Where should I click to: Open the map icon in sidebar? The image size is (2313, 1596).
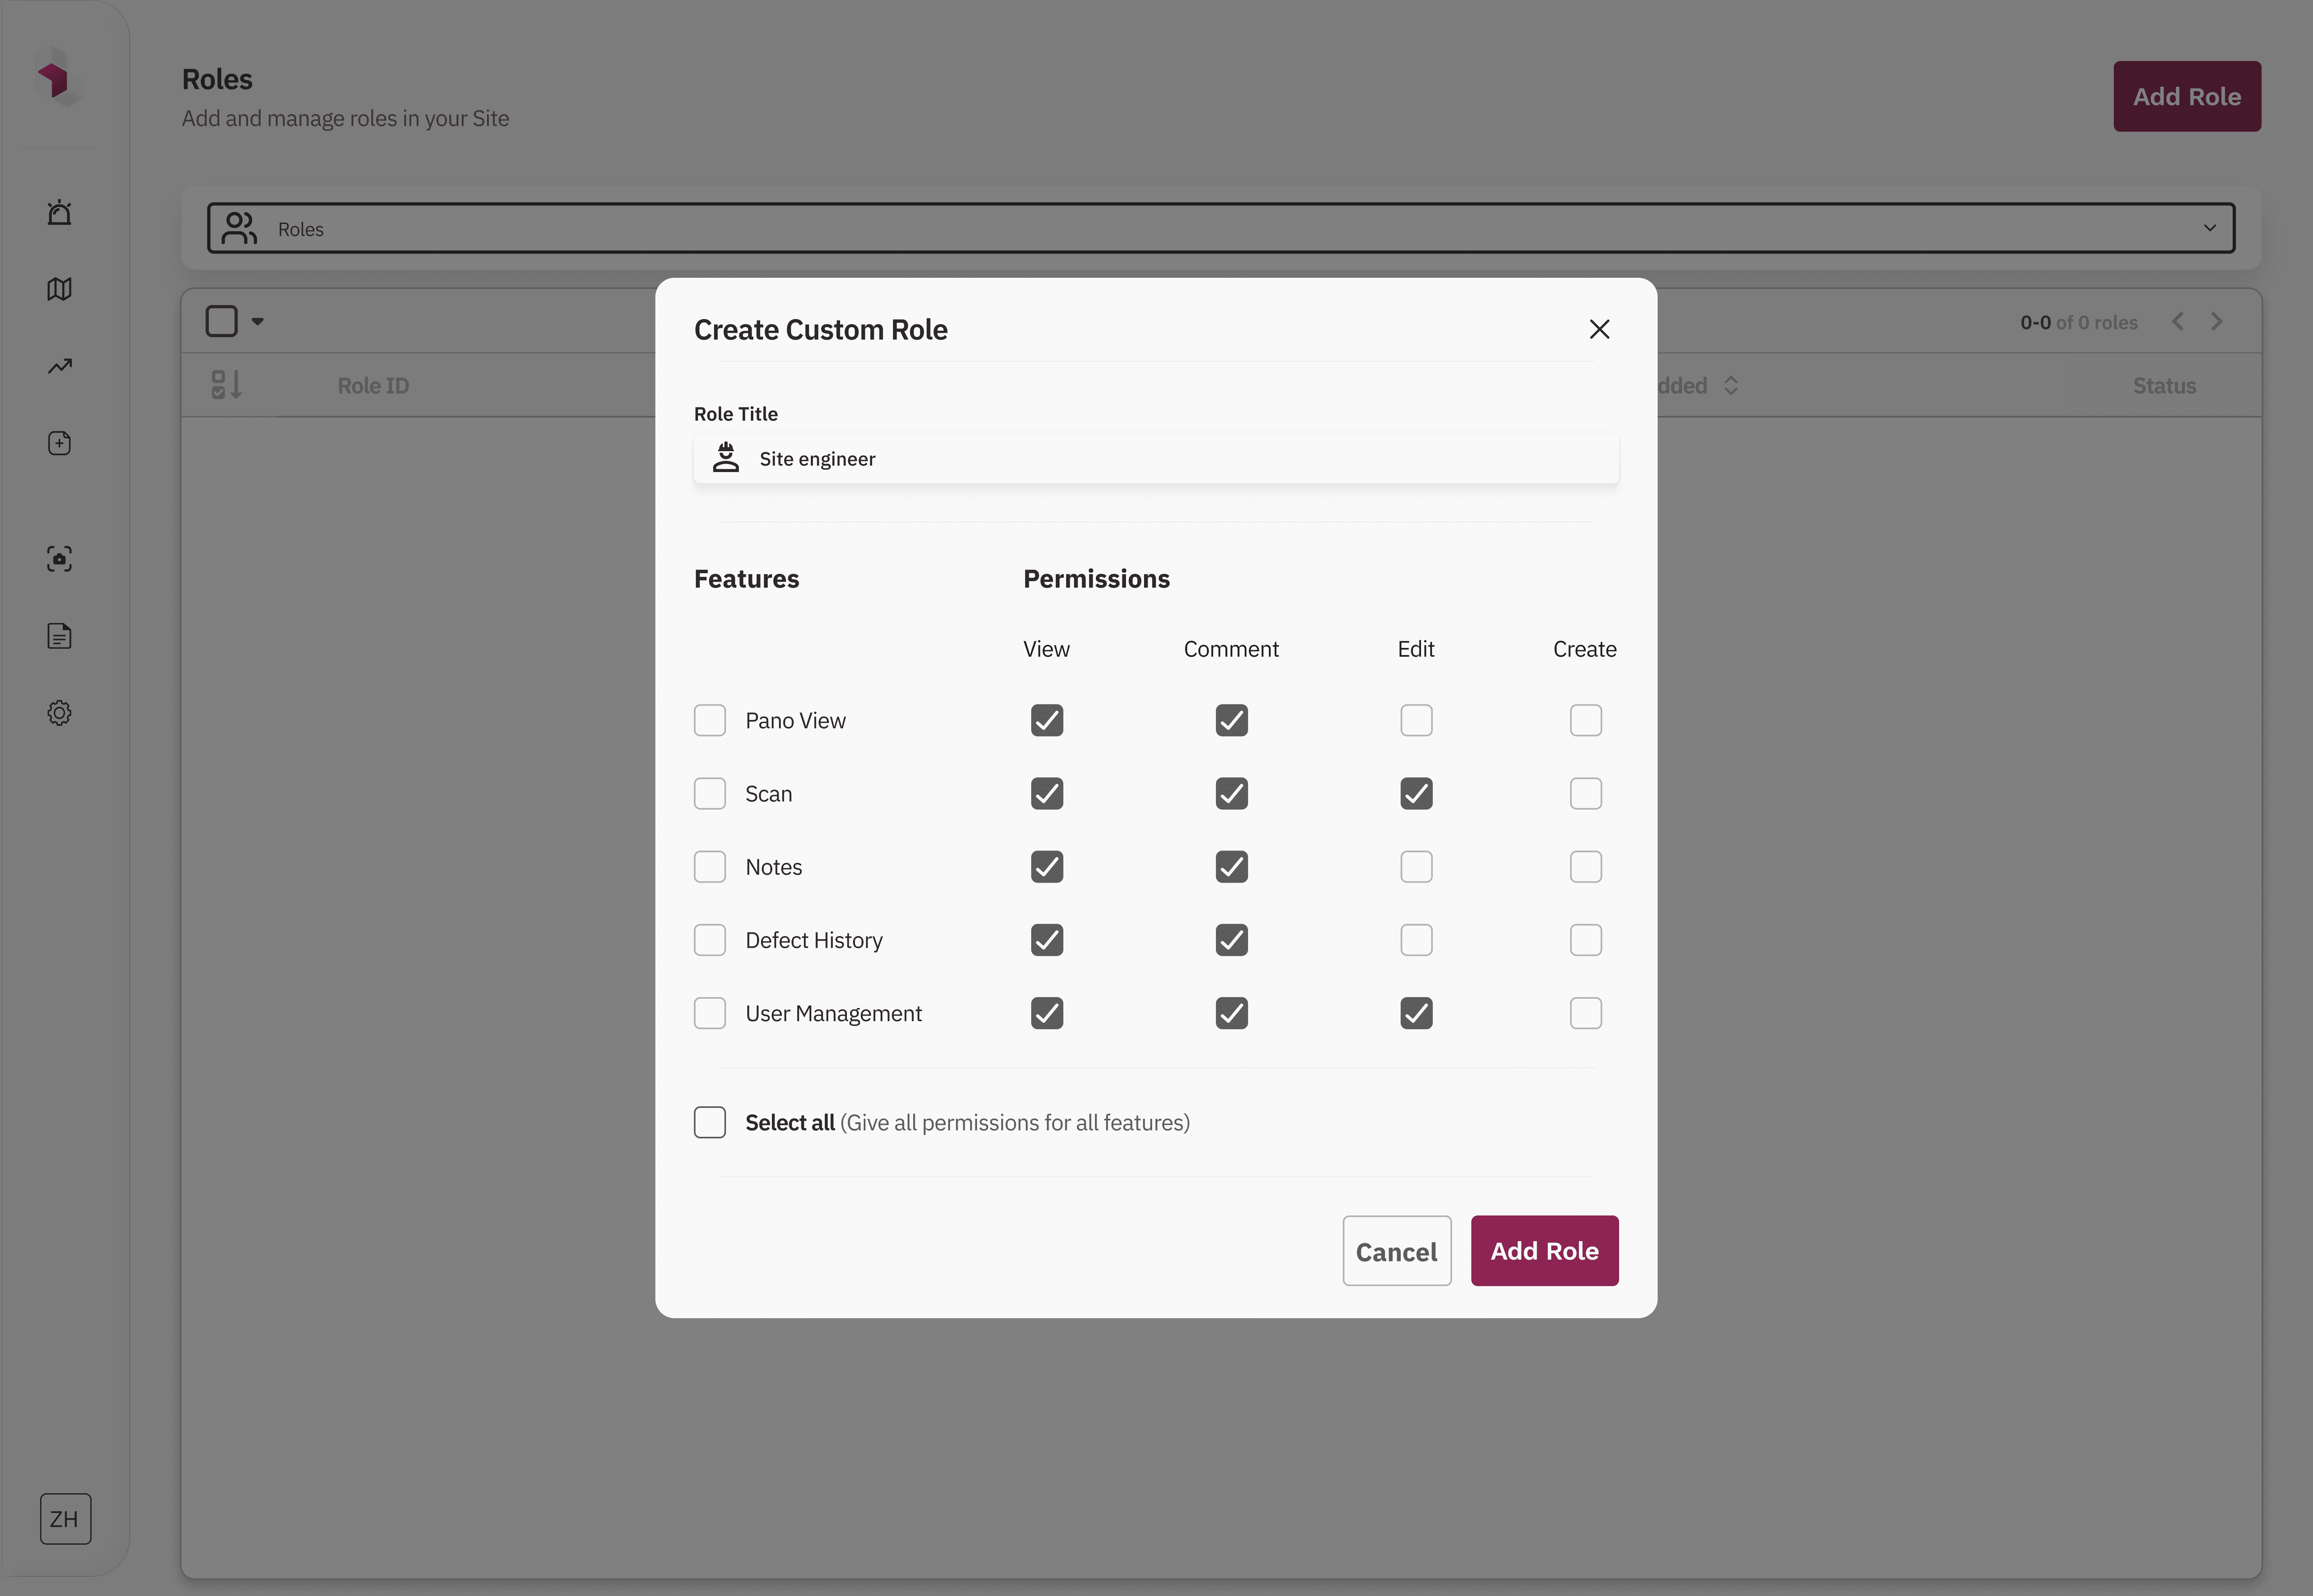click(x=60, y=289)
